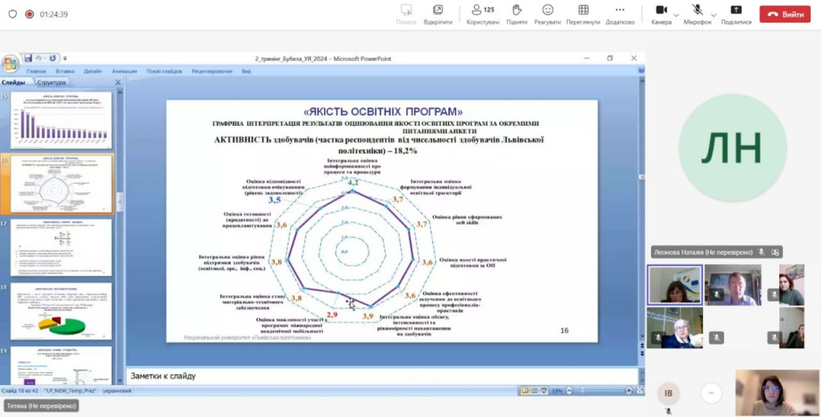Raise hand with Підняти
Viewport: 821px width, 417px height.
click(x=517, y=14)
